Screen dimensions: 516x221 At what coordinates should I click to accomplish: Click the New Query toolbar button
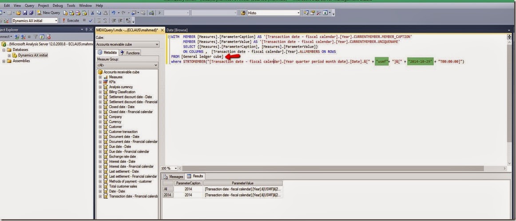coord(48,13)
